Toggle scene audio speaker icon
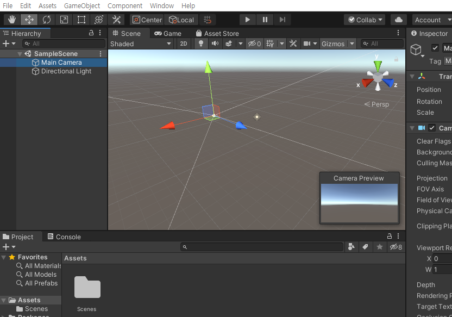 click(x=215, y=44)
